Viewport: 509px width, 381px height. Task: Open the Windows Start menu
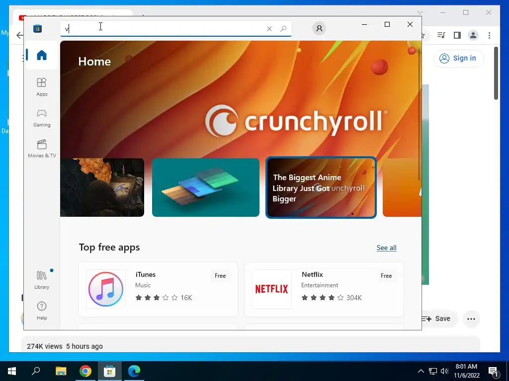pyautogui.click(x=12, y=371)
